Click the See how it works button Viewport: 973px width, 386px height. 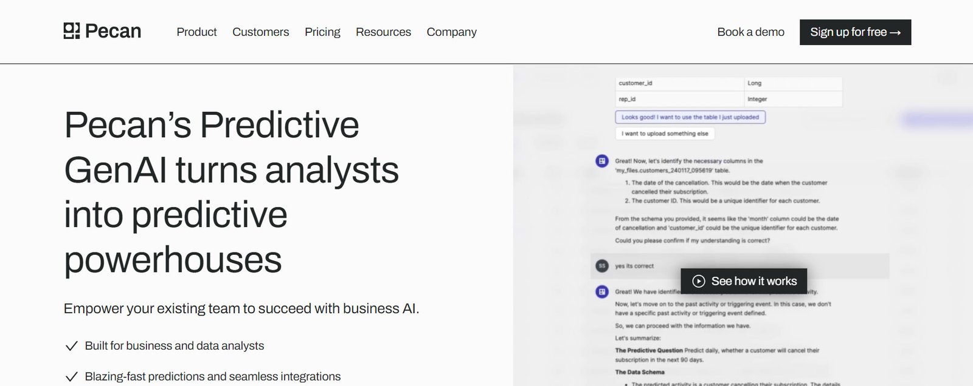(x=744, y=281)
